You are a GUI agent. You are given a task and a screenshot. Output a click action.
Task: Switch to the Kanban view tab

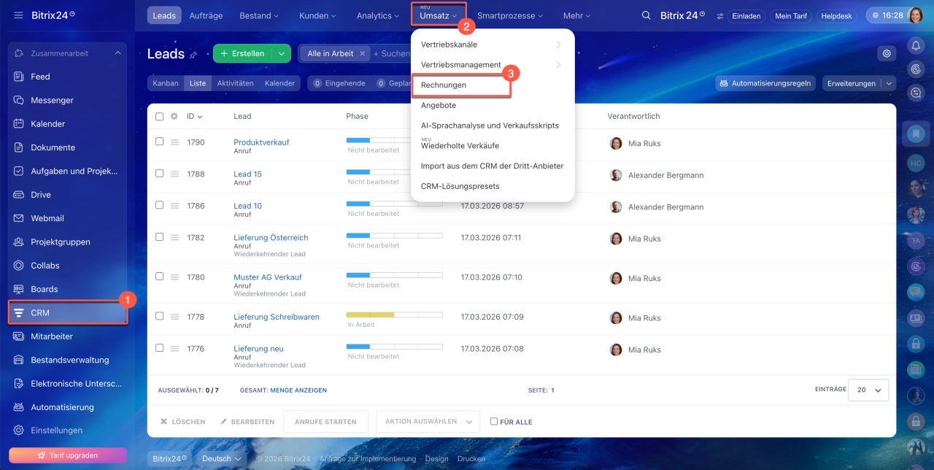(166, 83)
